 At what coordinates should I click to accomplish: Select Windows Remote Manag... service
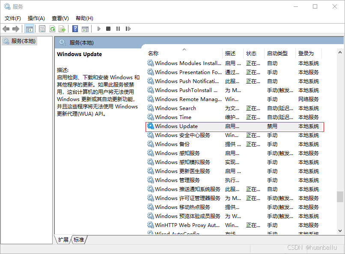point(235,99)
